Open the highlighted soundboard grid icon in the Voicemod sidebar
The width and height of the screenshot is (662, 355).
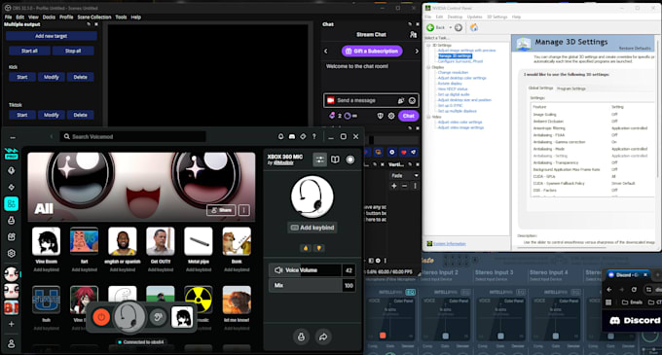click(x=12, y=203)
